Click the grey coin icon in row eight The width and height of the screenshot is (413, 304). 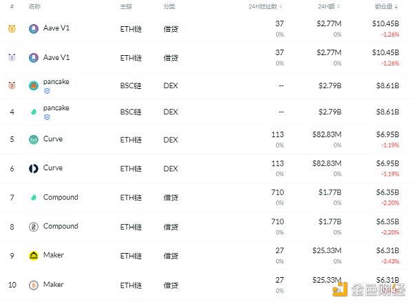coord(34,227)
